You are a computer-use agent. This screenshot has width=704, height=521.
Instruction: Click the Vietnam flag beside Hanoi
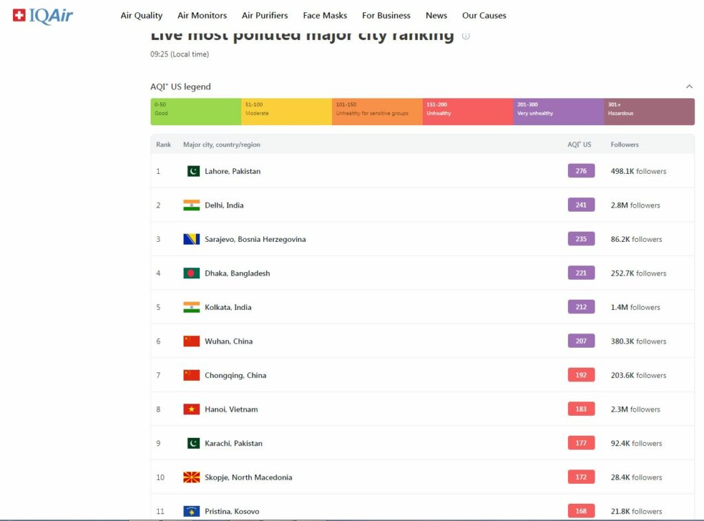pyautogui.click(x=191, y=409)
